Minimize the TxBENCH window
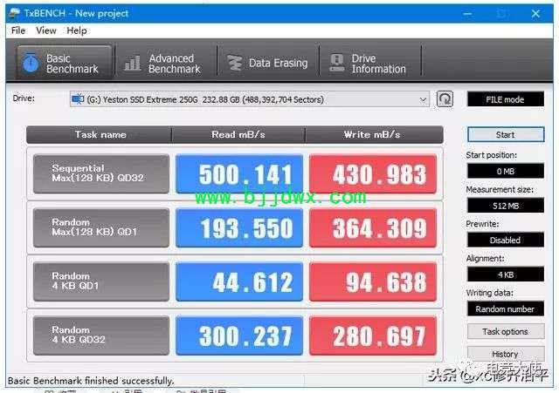559x393 pixels. 468,14
